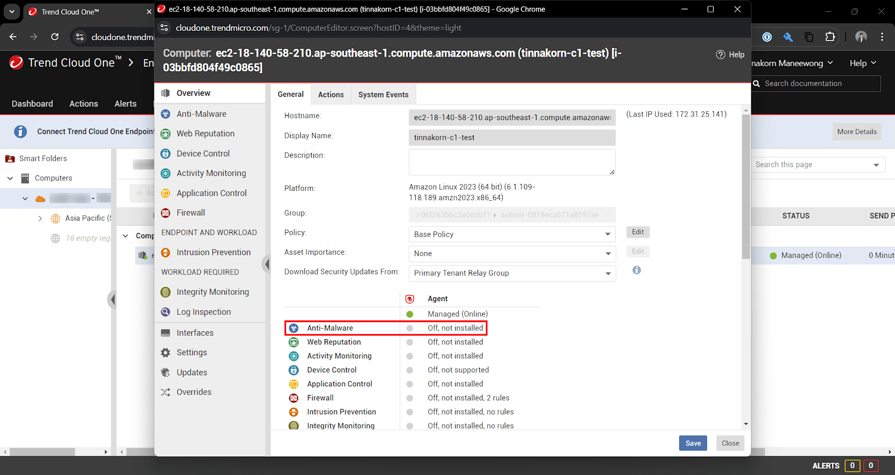895x475 pixels.
Task: Click the vertical scrollbar of the General tab
Action: tap(746, 187)
